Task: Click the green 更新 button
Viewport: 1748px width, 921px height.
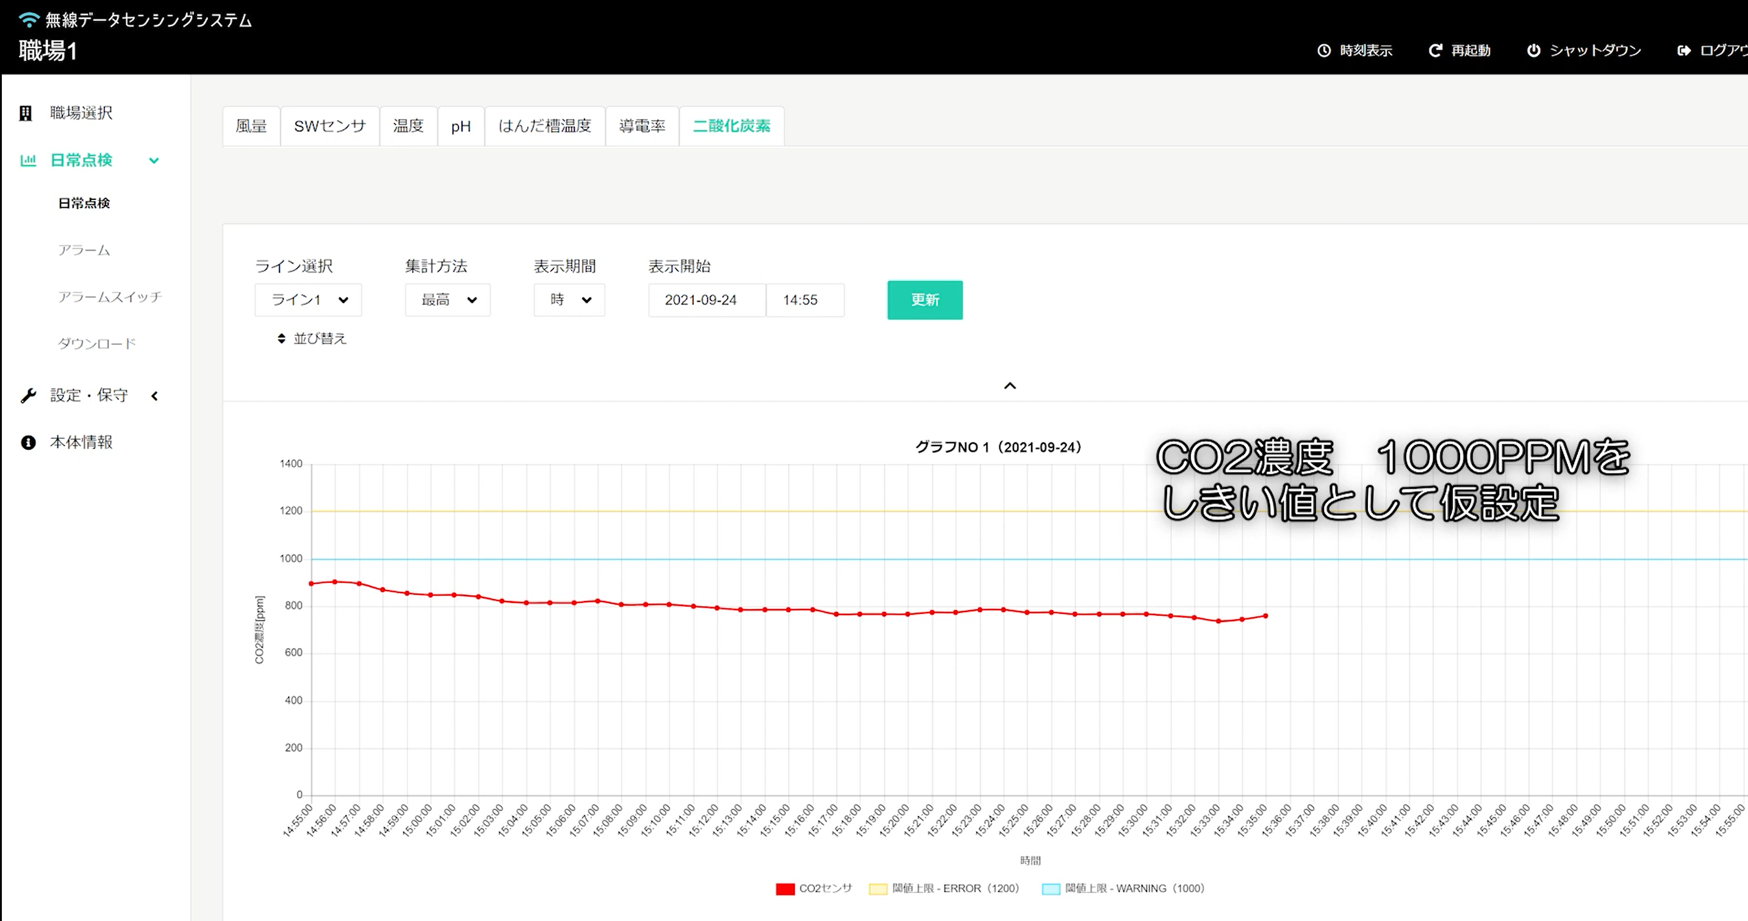Action: [x=925, y=299]
